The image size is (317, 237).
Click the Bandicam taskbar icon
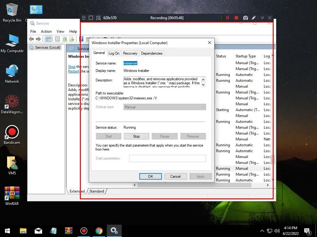point(84,231)
